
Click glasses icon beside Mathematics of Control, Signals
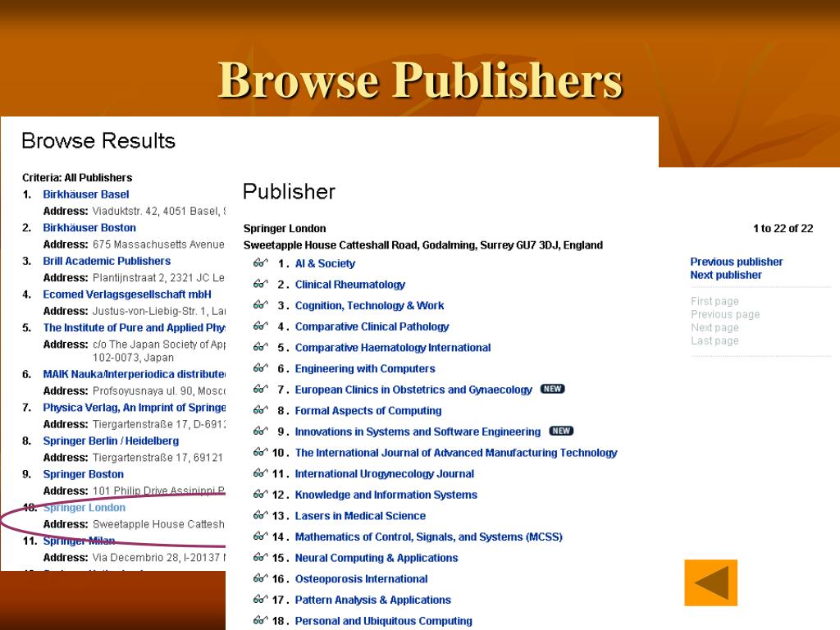pos(260,536)
